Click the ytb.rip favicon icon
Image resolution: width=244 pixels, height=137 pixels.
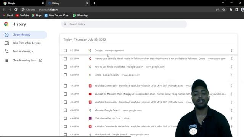pyautogui.click(x=90, y=118)
